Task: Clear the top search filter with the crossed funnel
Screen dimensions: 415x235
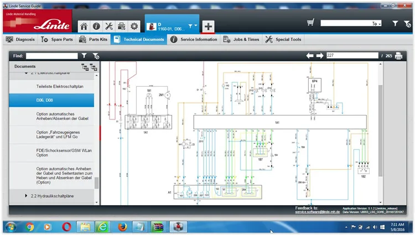Action: [407, 24]
